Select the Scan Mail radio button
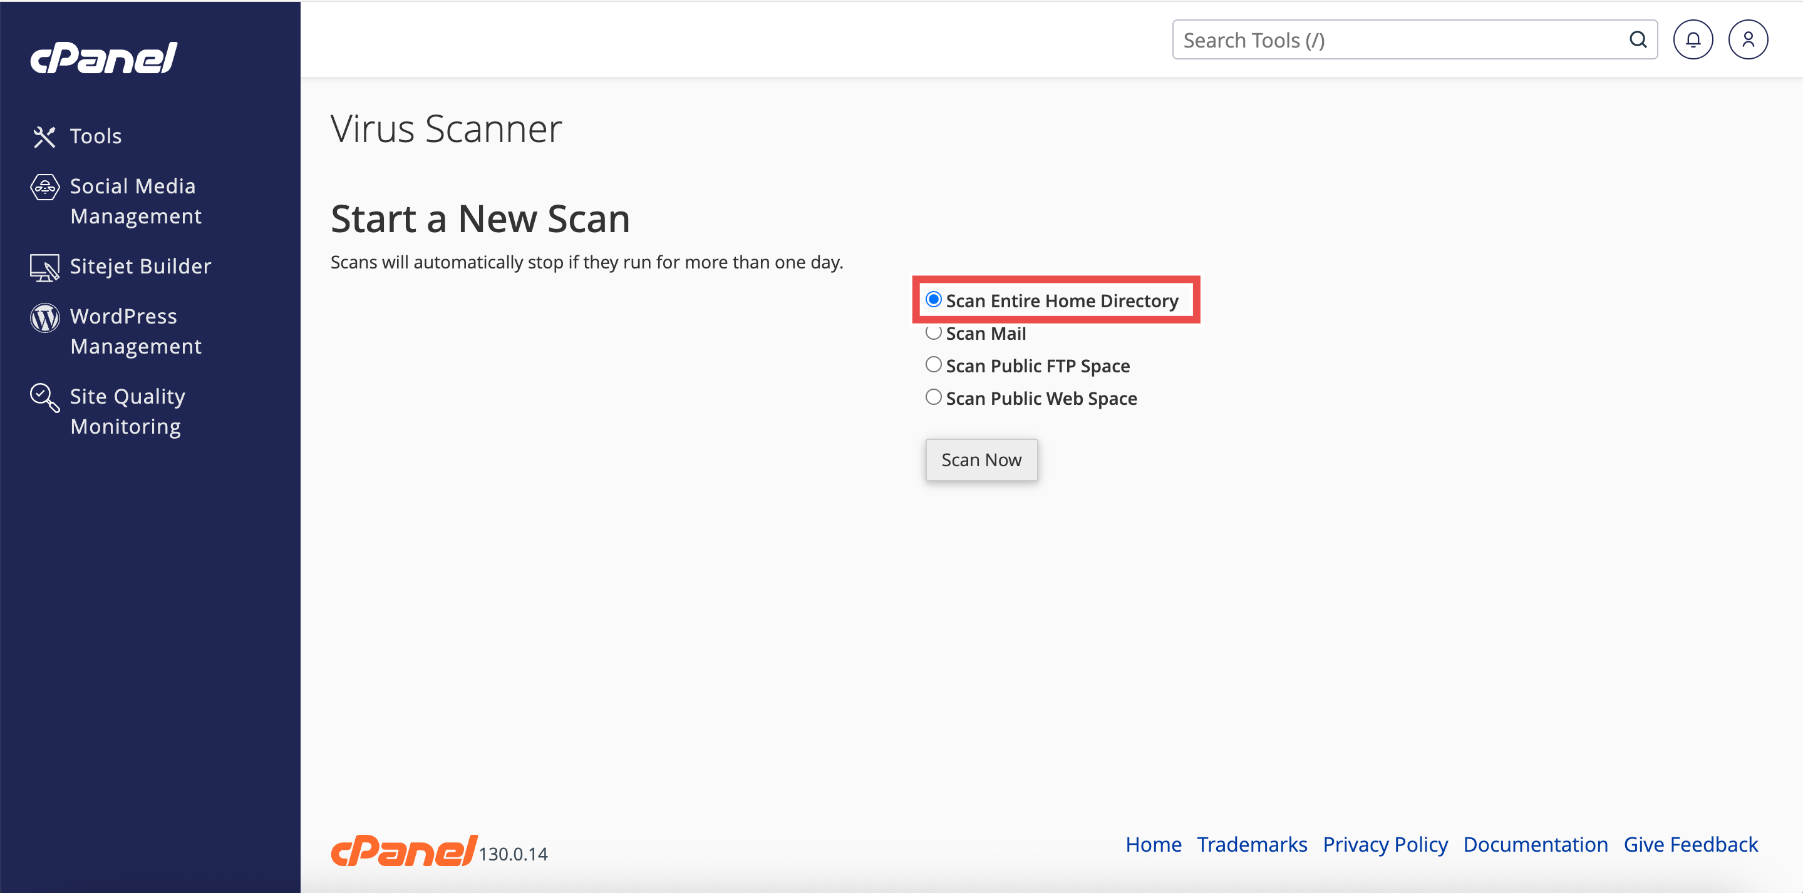 933,333
